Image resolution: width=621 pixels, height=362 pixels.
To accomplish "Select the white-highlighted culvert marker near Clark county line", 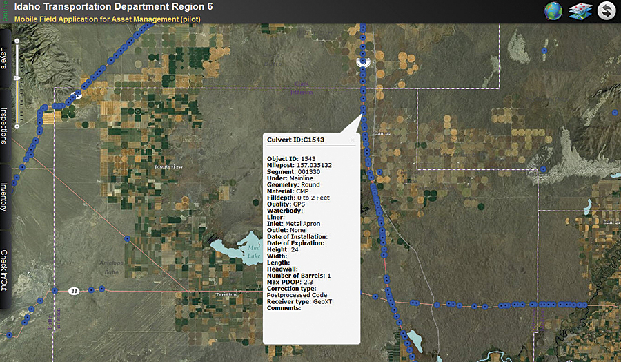I will click(363, 62).
